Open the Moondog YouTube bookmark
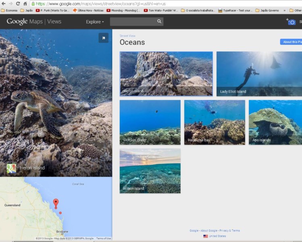Image resolution: width=302 pixels, height=242 pixels. (123, 11)
